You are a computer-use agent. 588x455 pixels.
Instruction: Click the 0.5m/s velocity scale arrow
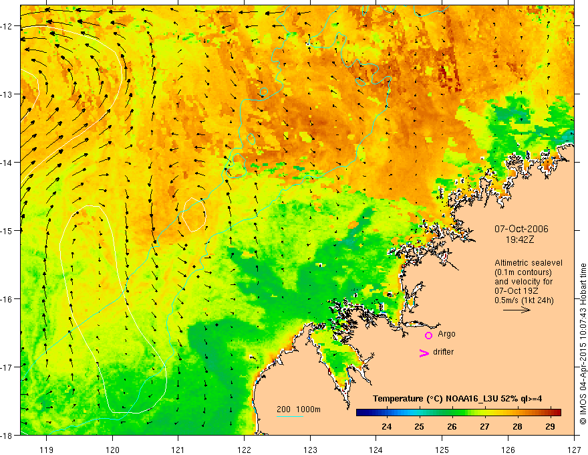(517, 310)
